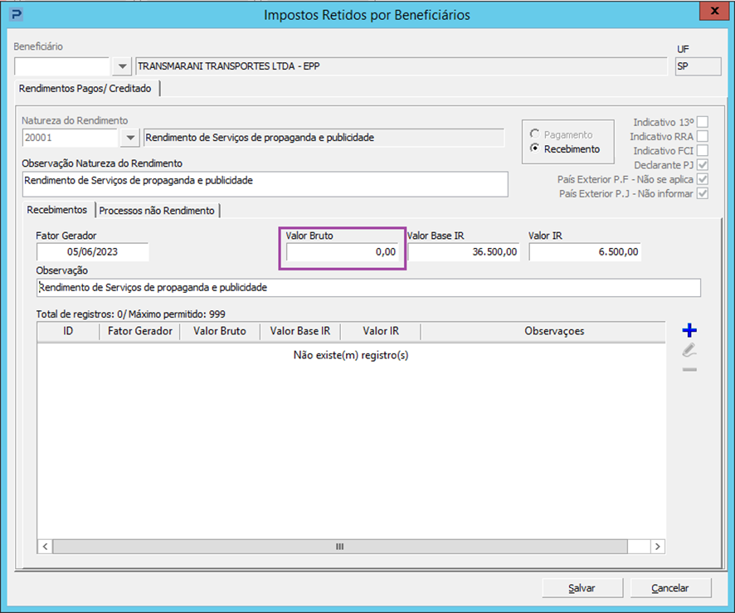The width and height of the screenshot is (735, 613).
Task: Open the Recebimentos tab
Action: pyautogui.click(x=56, y=210)
